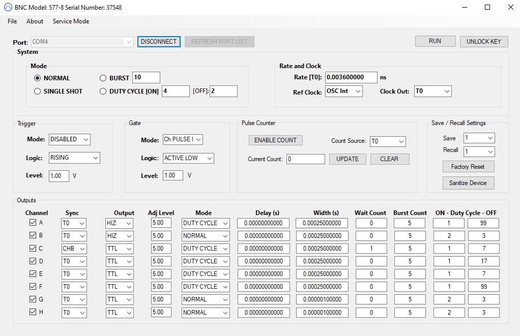Open Channel C Sync dropdown showing CHB
The height and width of the screenshot is (336, 520).
(74, 249)
